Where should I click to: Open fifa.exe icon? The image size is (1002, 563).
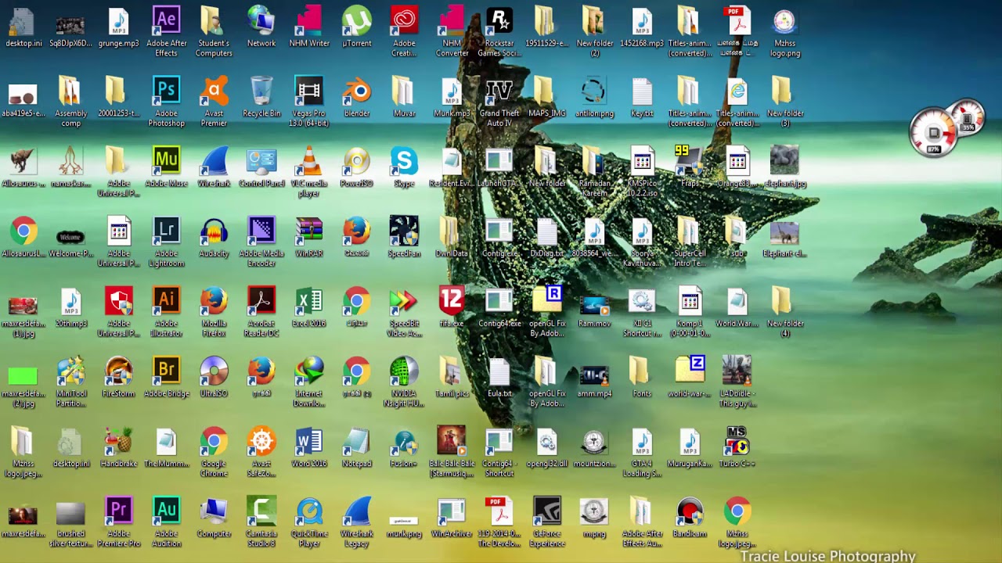(451, 307)
